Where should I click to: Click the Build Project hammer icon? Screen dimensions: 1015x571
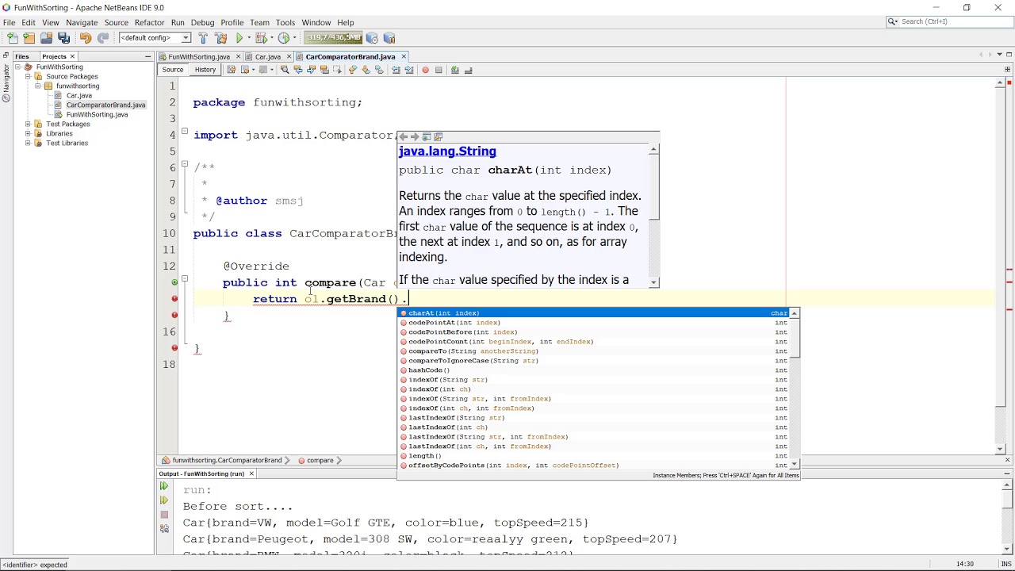point(203,38)
